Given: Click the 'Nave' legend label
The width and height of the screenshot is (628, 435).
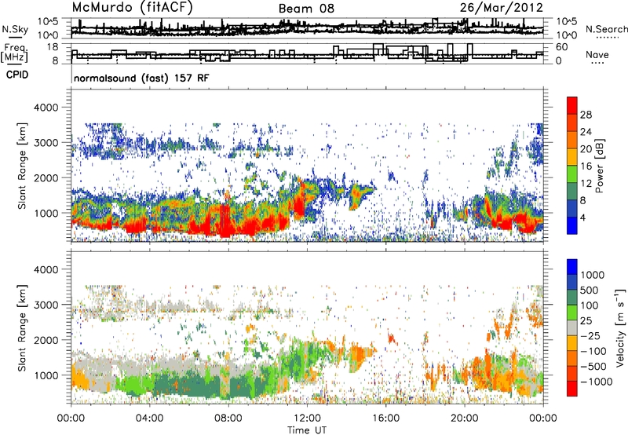Looking at the screenshot, I should 597,54.
